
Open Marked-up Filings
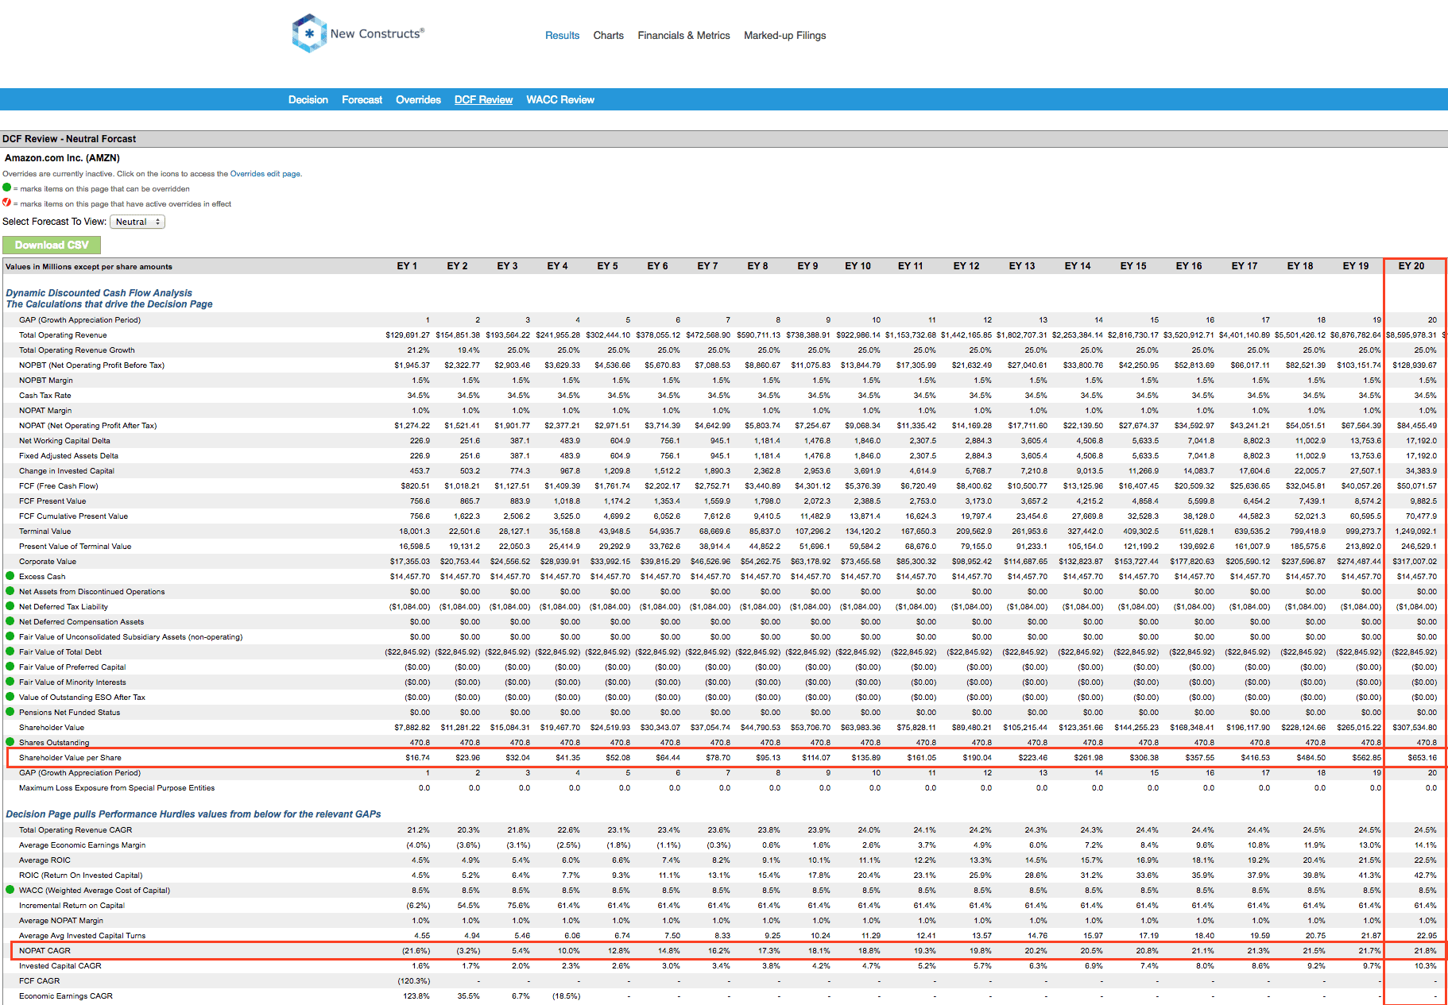784,35
